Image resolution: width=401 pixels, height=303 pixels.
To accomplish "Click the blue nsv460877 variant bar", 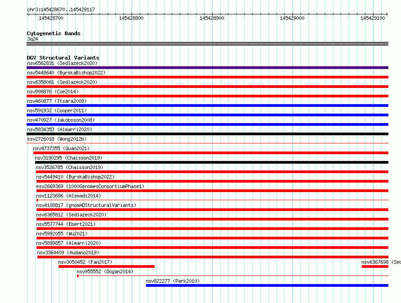I will point(207,106).
